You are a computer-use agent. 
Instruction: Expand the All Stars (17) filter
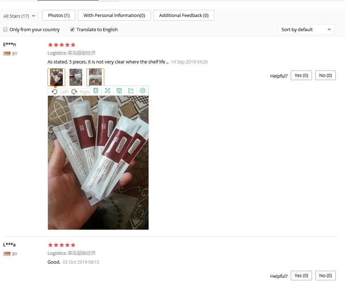click(x=19, y=16)
